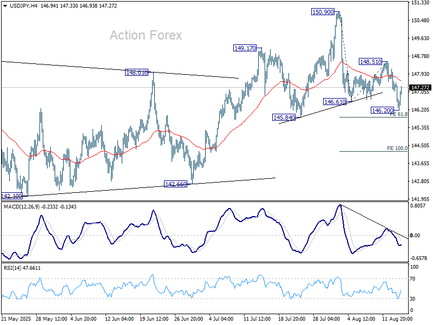Select the 146.200 price label
Image resolution: width=433 pixels, height=325 pixels.
[x=383, y=110]
